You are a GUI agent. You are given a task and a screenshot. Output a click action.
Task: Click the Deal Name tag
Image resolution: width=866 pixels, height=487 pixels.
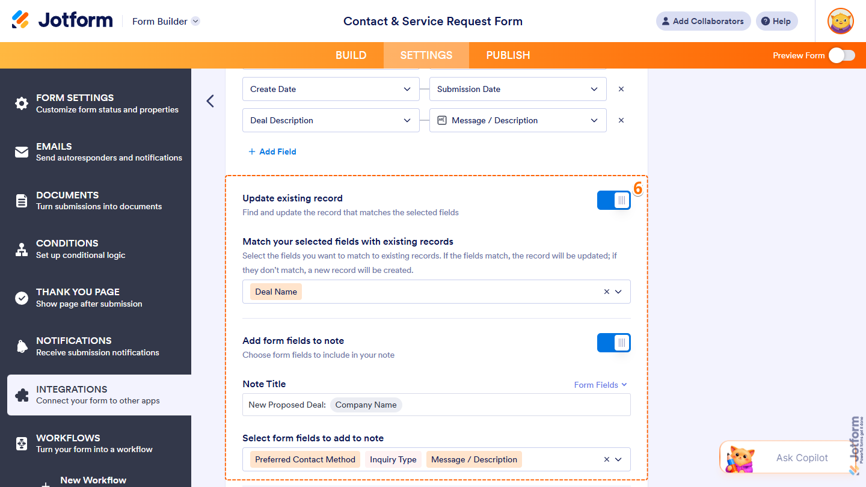click(276, 292)
